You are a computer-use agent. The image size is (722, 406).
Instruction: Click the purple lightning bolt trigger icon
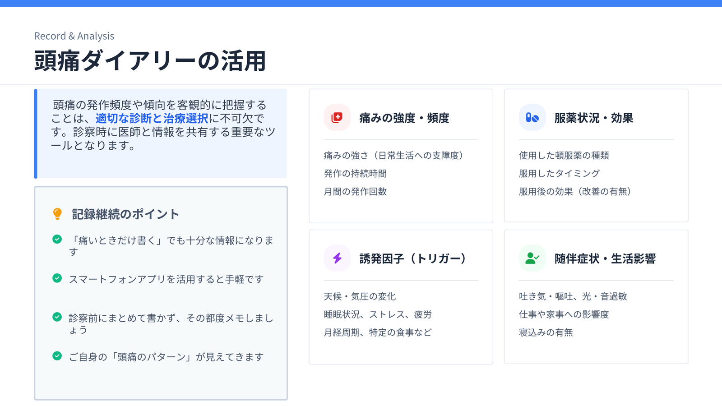pos(337,258)
